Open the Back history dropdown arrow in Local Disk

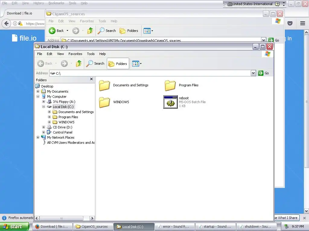(x=56, y=63)
